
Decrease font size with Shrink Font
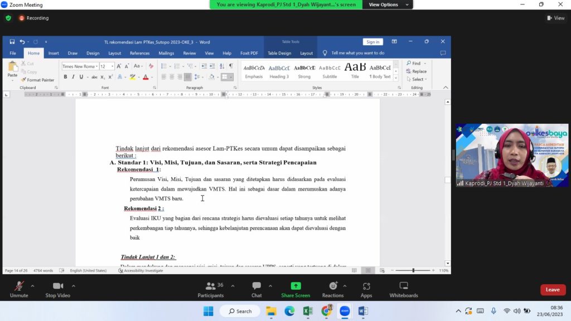(x=127, y=66)
